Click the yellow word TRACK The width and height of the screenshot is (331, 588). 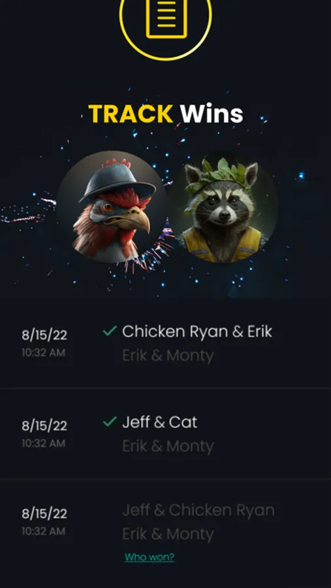pyautogui.click(x=131, y=114)
